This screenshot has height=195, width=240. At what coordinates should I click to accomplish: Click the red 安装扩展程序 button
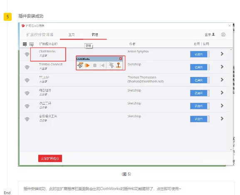(x=50, y=158)
